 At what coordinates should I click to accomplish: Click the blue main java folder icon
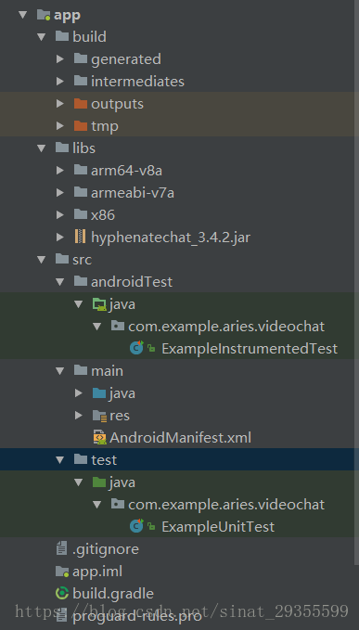(99, 393)
